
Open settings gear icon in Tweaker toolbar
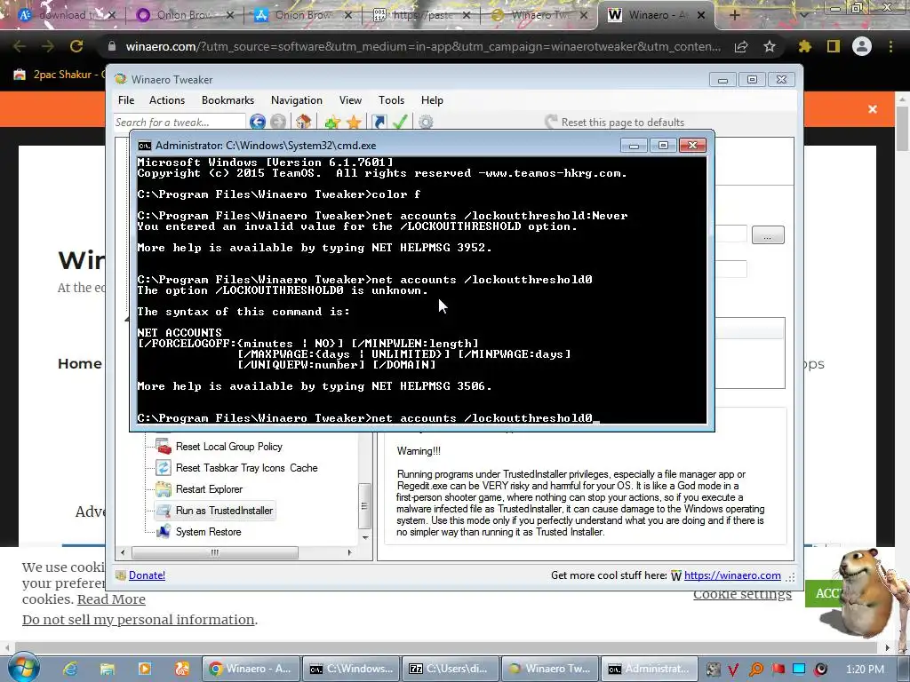(426, 122)
